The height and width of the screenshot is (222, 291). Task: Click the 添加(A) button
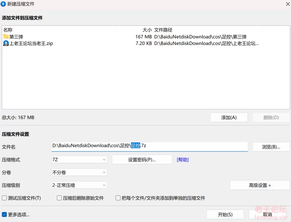coord(229,117)
